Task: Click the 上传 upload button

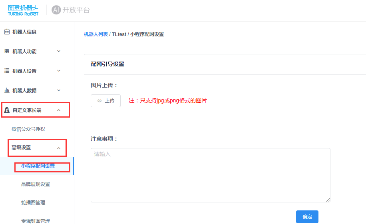Action: [x=106, y=101]
